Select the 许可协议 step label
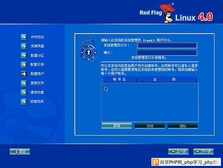 point(37,37)
